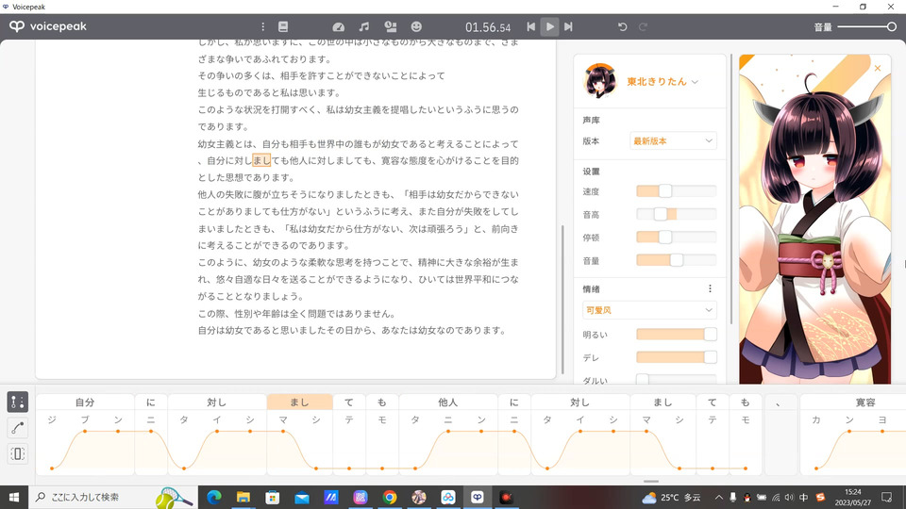Click the redo arrow icon
The width and height of the screenshot is (906, 509).
point(643,26)
